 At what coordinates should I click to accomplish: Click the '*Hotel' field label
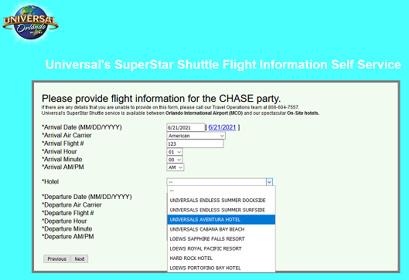(50, 181)
